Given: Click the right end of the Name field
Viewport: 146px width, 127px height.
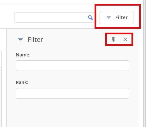Looking at the screenshot, I should coord(125,66).
